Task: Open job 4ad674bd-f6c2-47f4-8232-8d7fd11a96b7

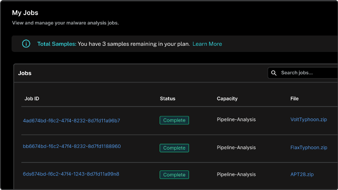Action: coord(71,120)
